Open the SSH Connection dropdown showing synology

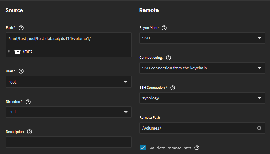pos(202,98)
